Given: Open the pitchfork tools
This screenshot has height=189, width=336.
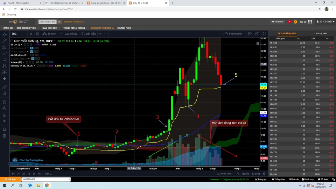Looking at the screenshot, I should point(5,47).
